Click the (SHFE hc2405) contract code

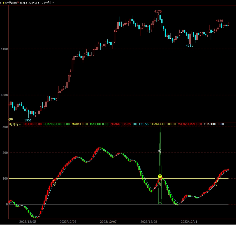click(x=29, y=3)
